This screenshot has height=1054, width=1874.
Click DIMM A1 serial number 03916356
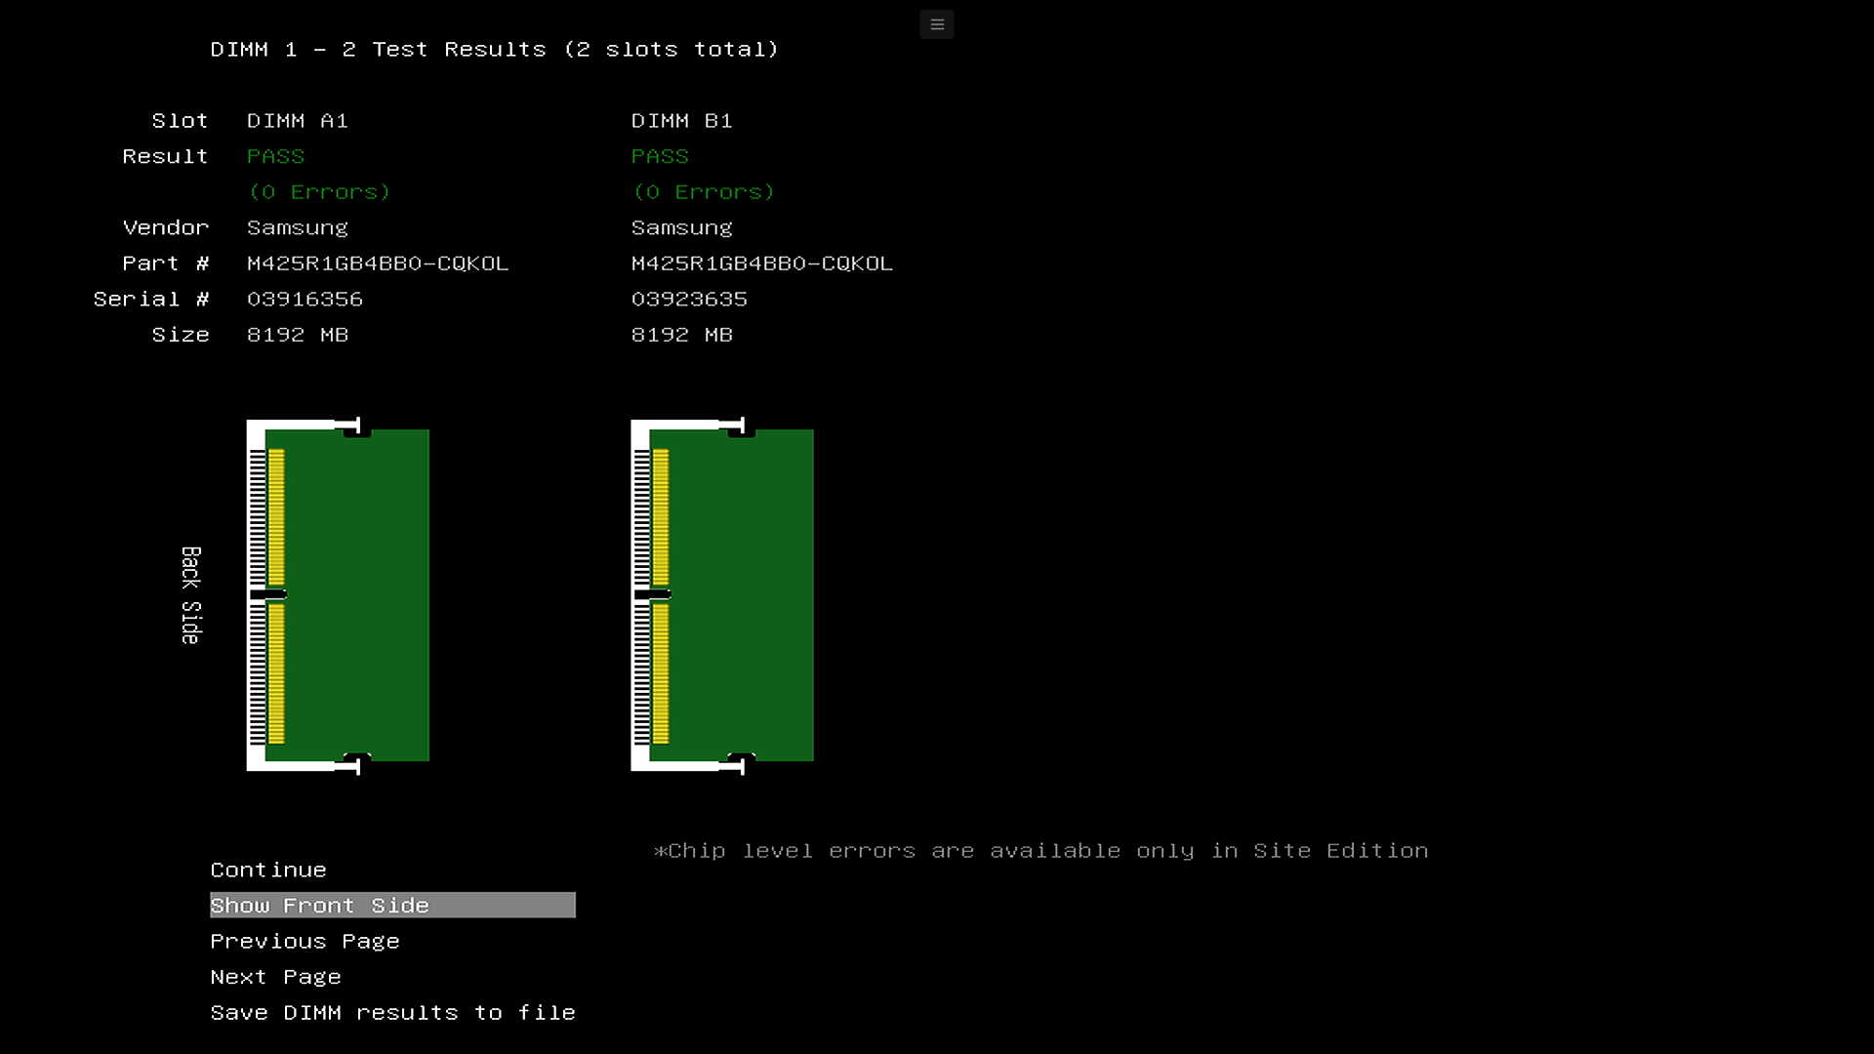(305, 299)
